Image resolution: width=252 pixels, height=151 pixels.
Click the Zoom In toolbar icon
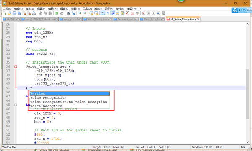[80, 13]
